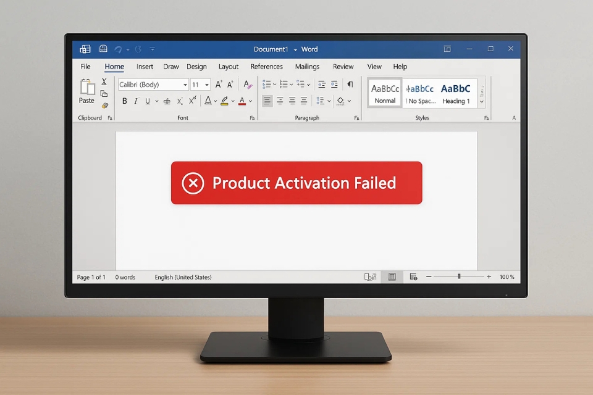This screenshot has width=593, height=395.
Task: Toggle Italic formatting
Action: 136,101
